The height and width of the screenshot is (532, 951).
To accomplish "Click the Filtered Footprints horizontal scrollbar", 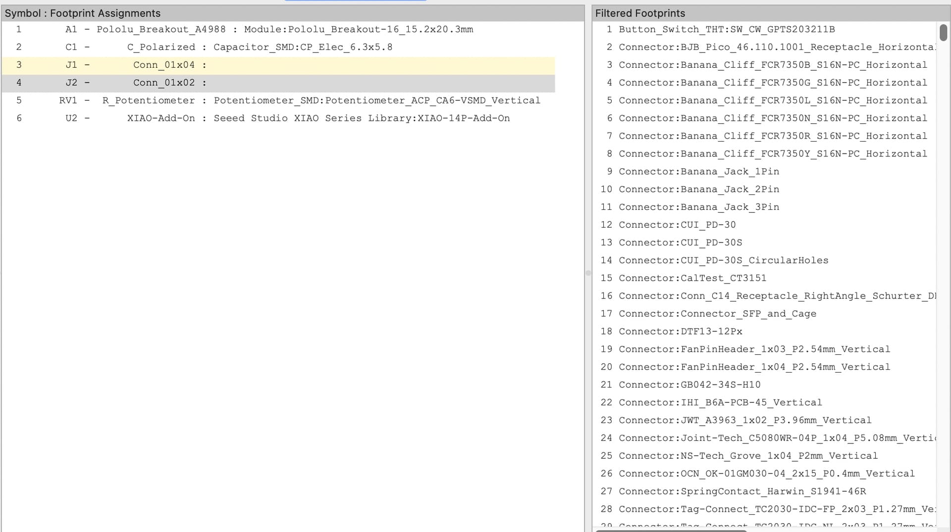I will 671,531.
